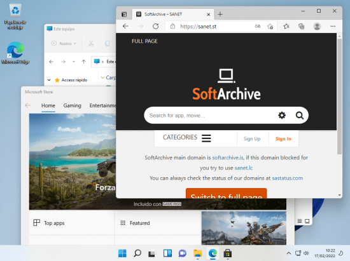Click Switch to full page button
The image size is (350, 261).
point(227,193)
